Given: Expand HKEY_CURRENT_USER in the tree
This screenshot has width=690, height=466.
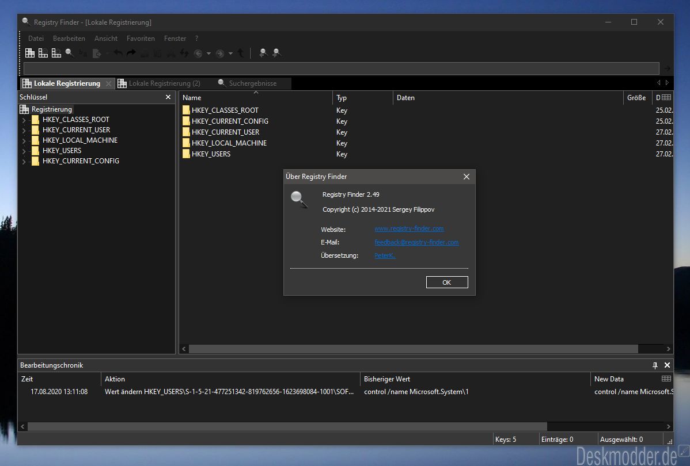Looking at the screenshot, I should pos(24,130).
